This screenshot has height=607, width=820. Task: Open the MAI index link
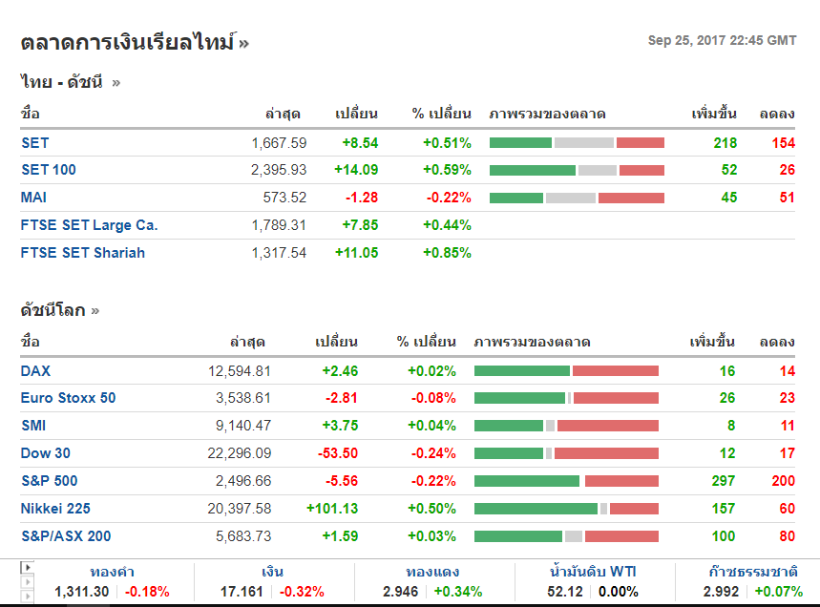click(x=33, y=198)
